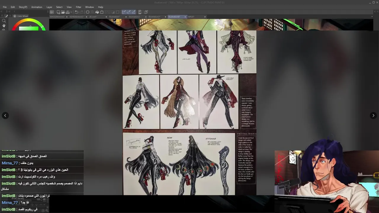This screenshot has height=213, width=379.
Task: Click the Clear outside selection icon
Action: point(92,12)
